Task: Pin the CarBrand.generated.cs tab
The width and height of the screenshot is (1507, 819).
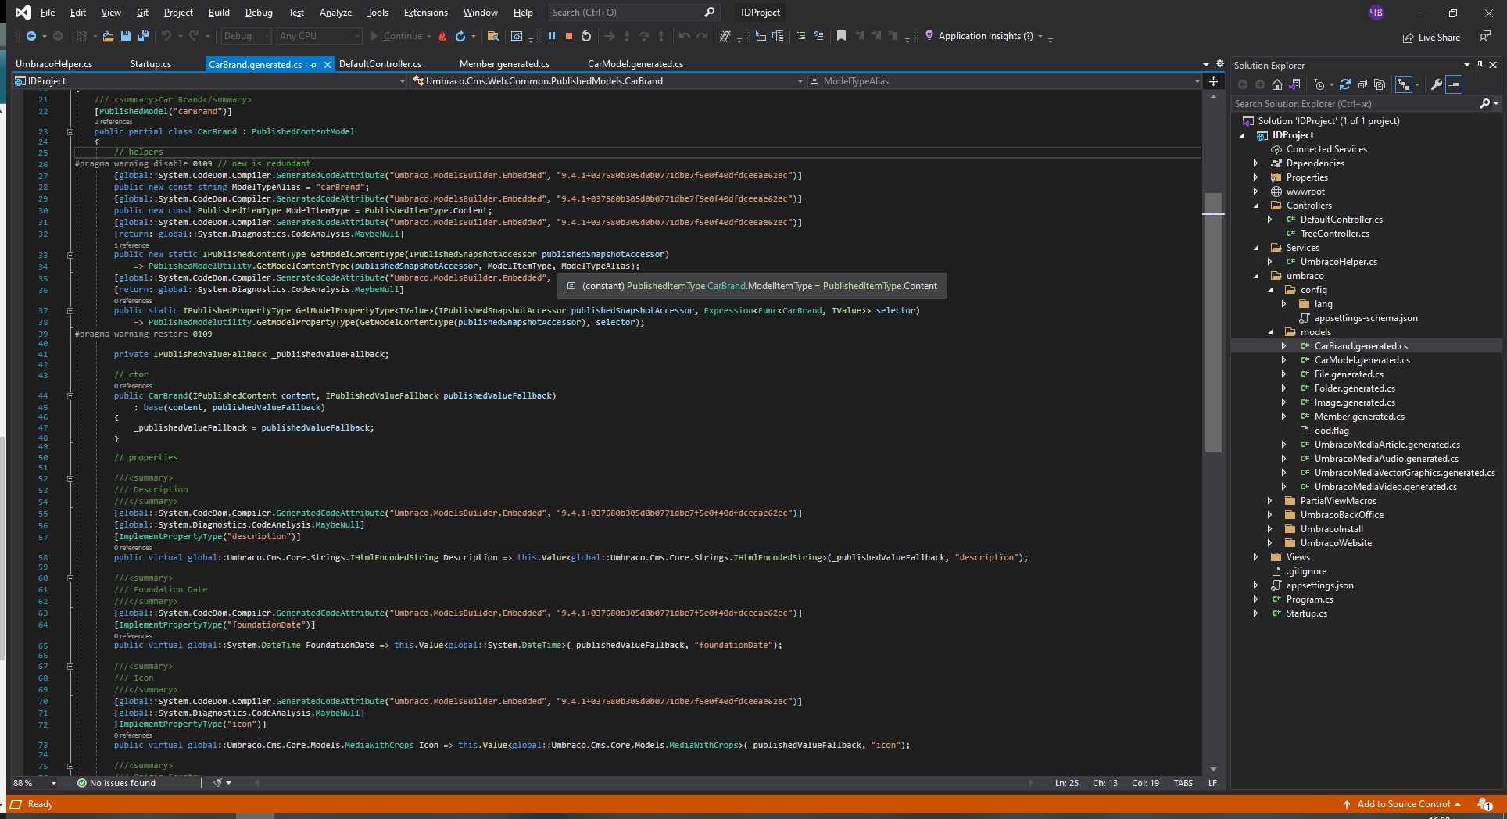Action: pos(313,65)
